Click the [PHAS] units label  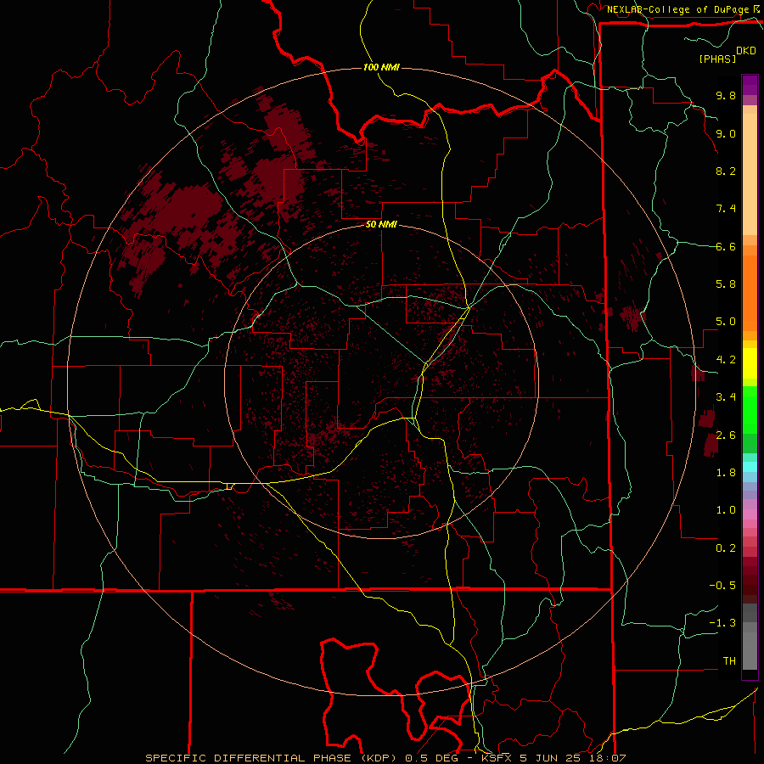(x=717, y=59)
